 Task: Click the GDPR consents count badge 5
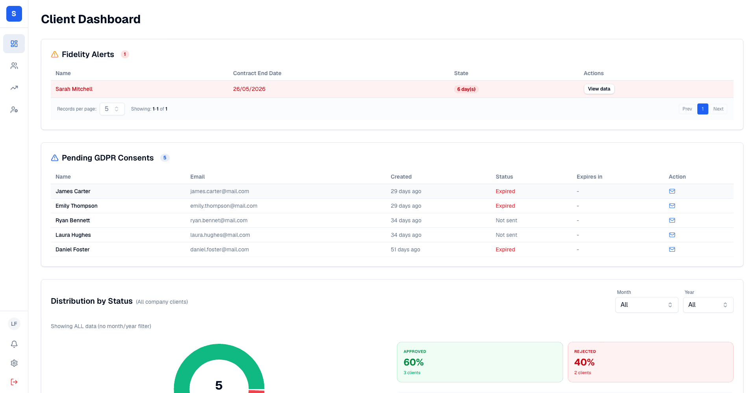pos(165,158)
